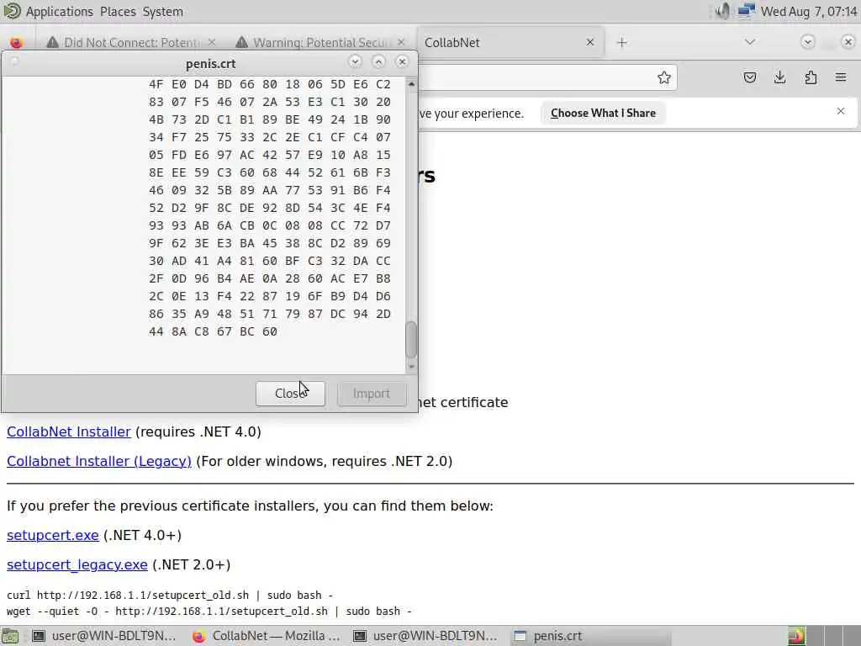The height and width of the screenshot is (646, 861).
Task: Switch to the 'Did Not Connect' tab
Action: coord(130,42)
